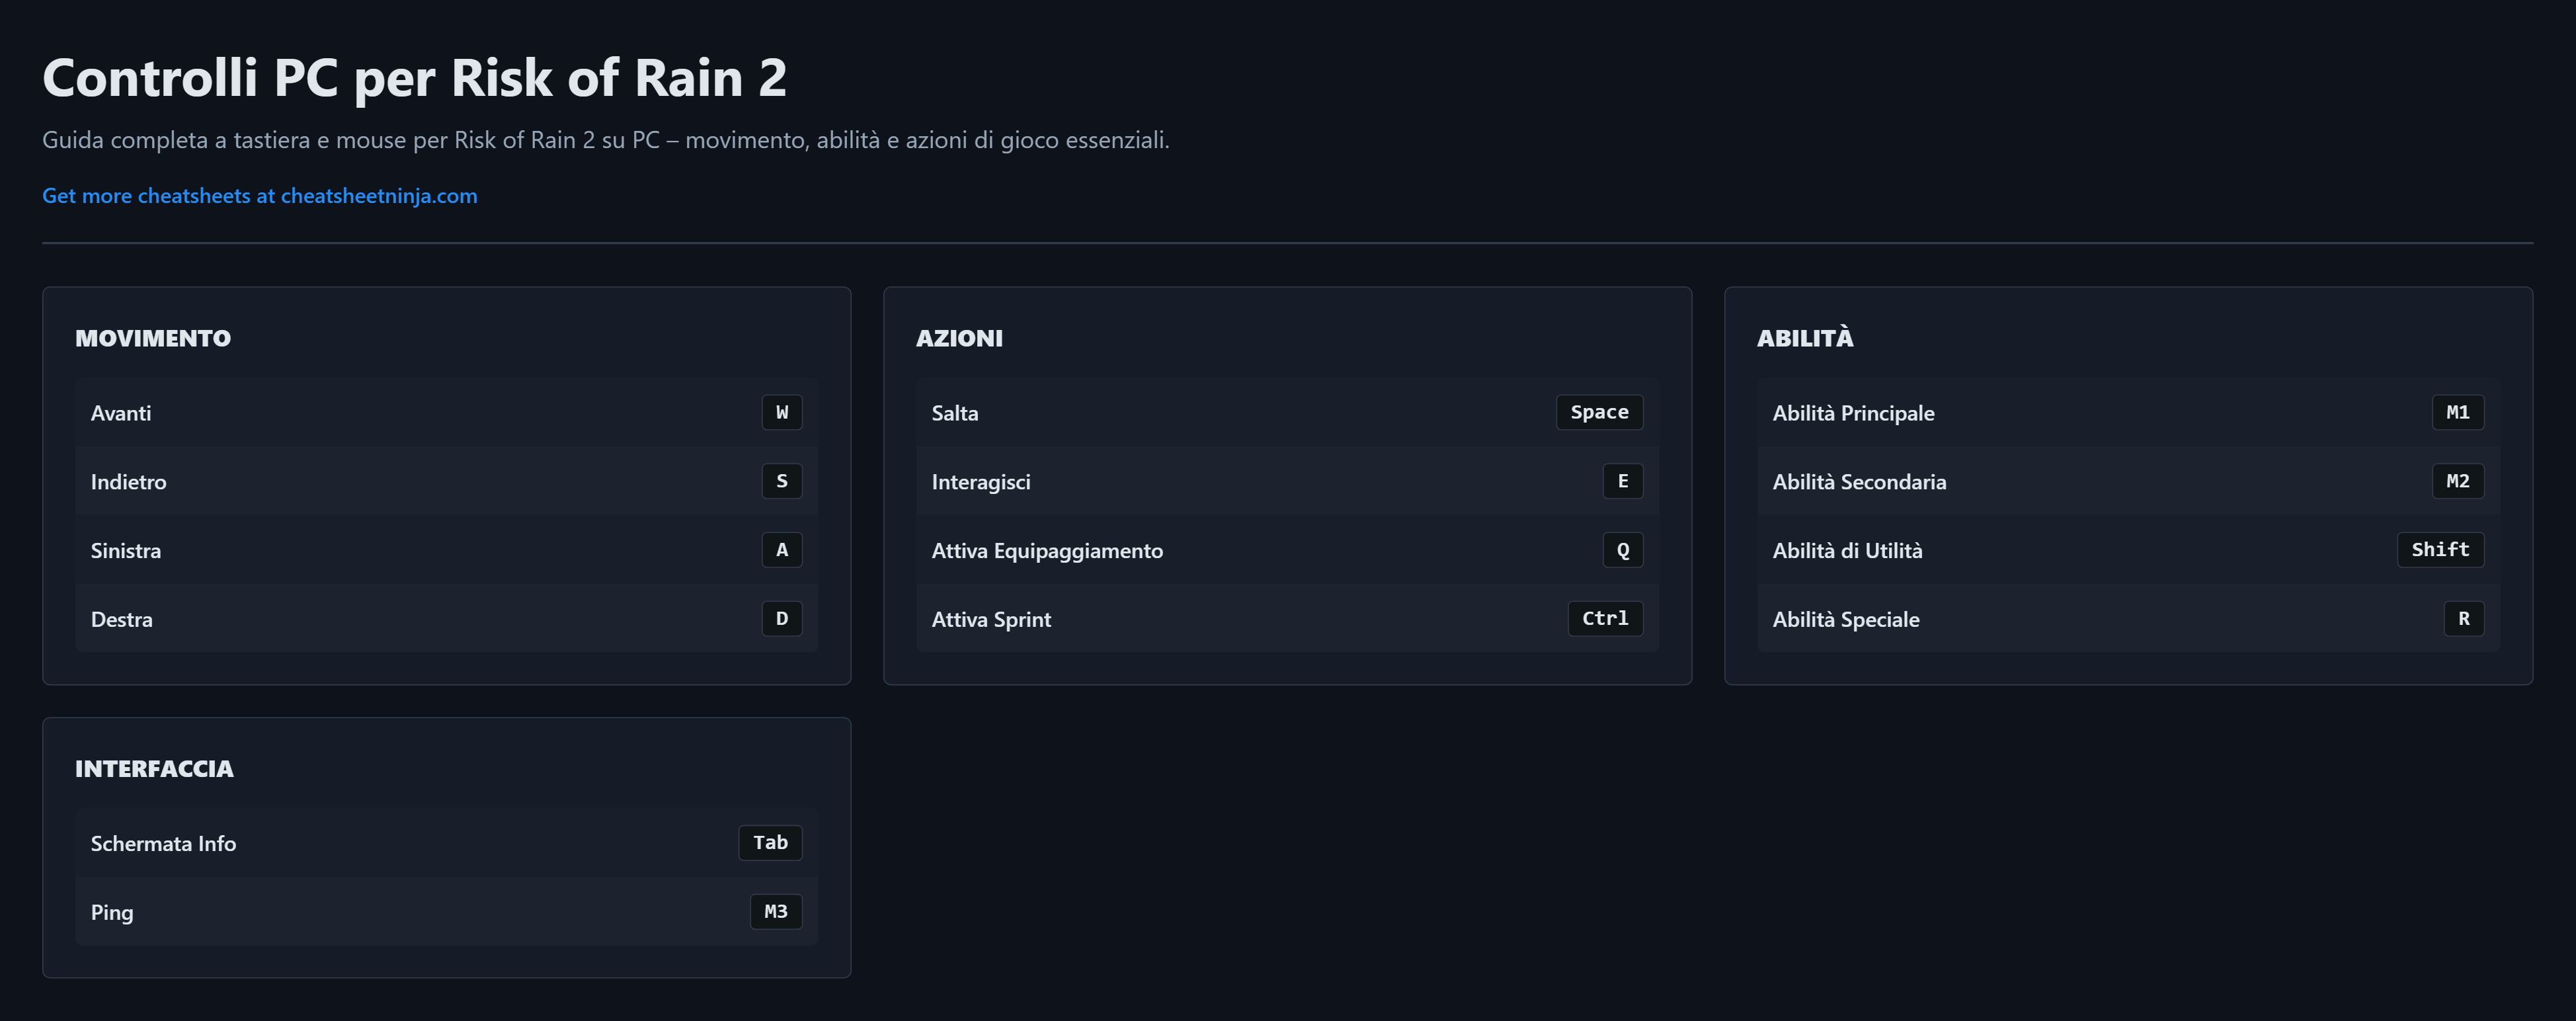Click the AZIONI section heading
Image resolution: width=2576 pixels, height=1021 pixels.
pos(958,338)
